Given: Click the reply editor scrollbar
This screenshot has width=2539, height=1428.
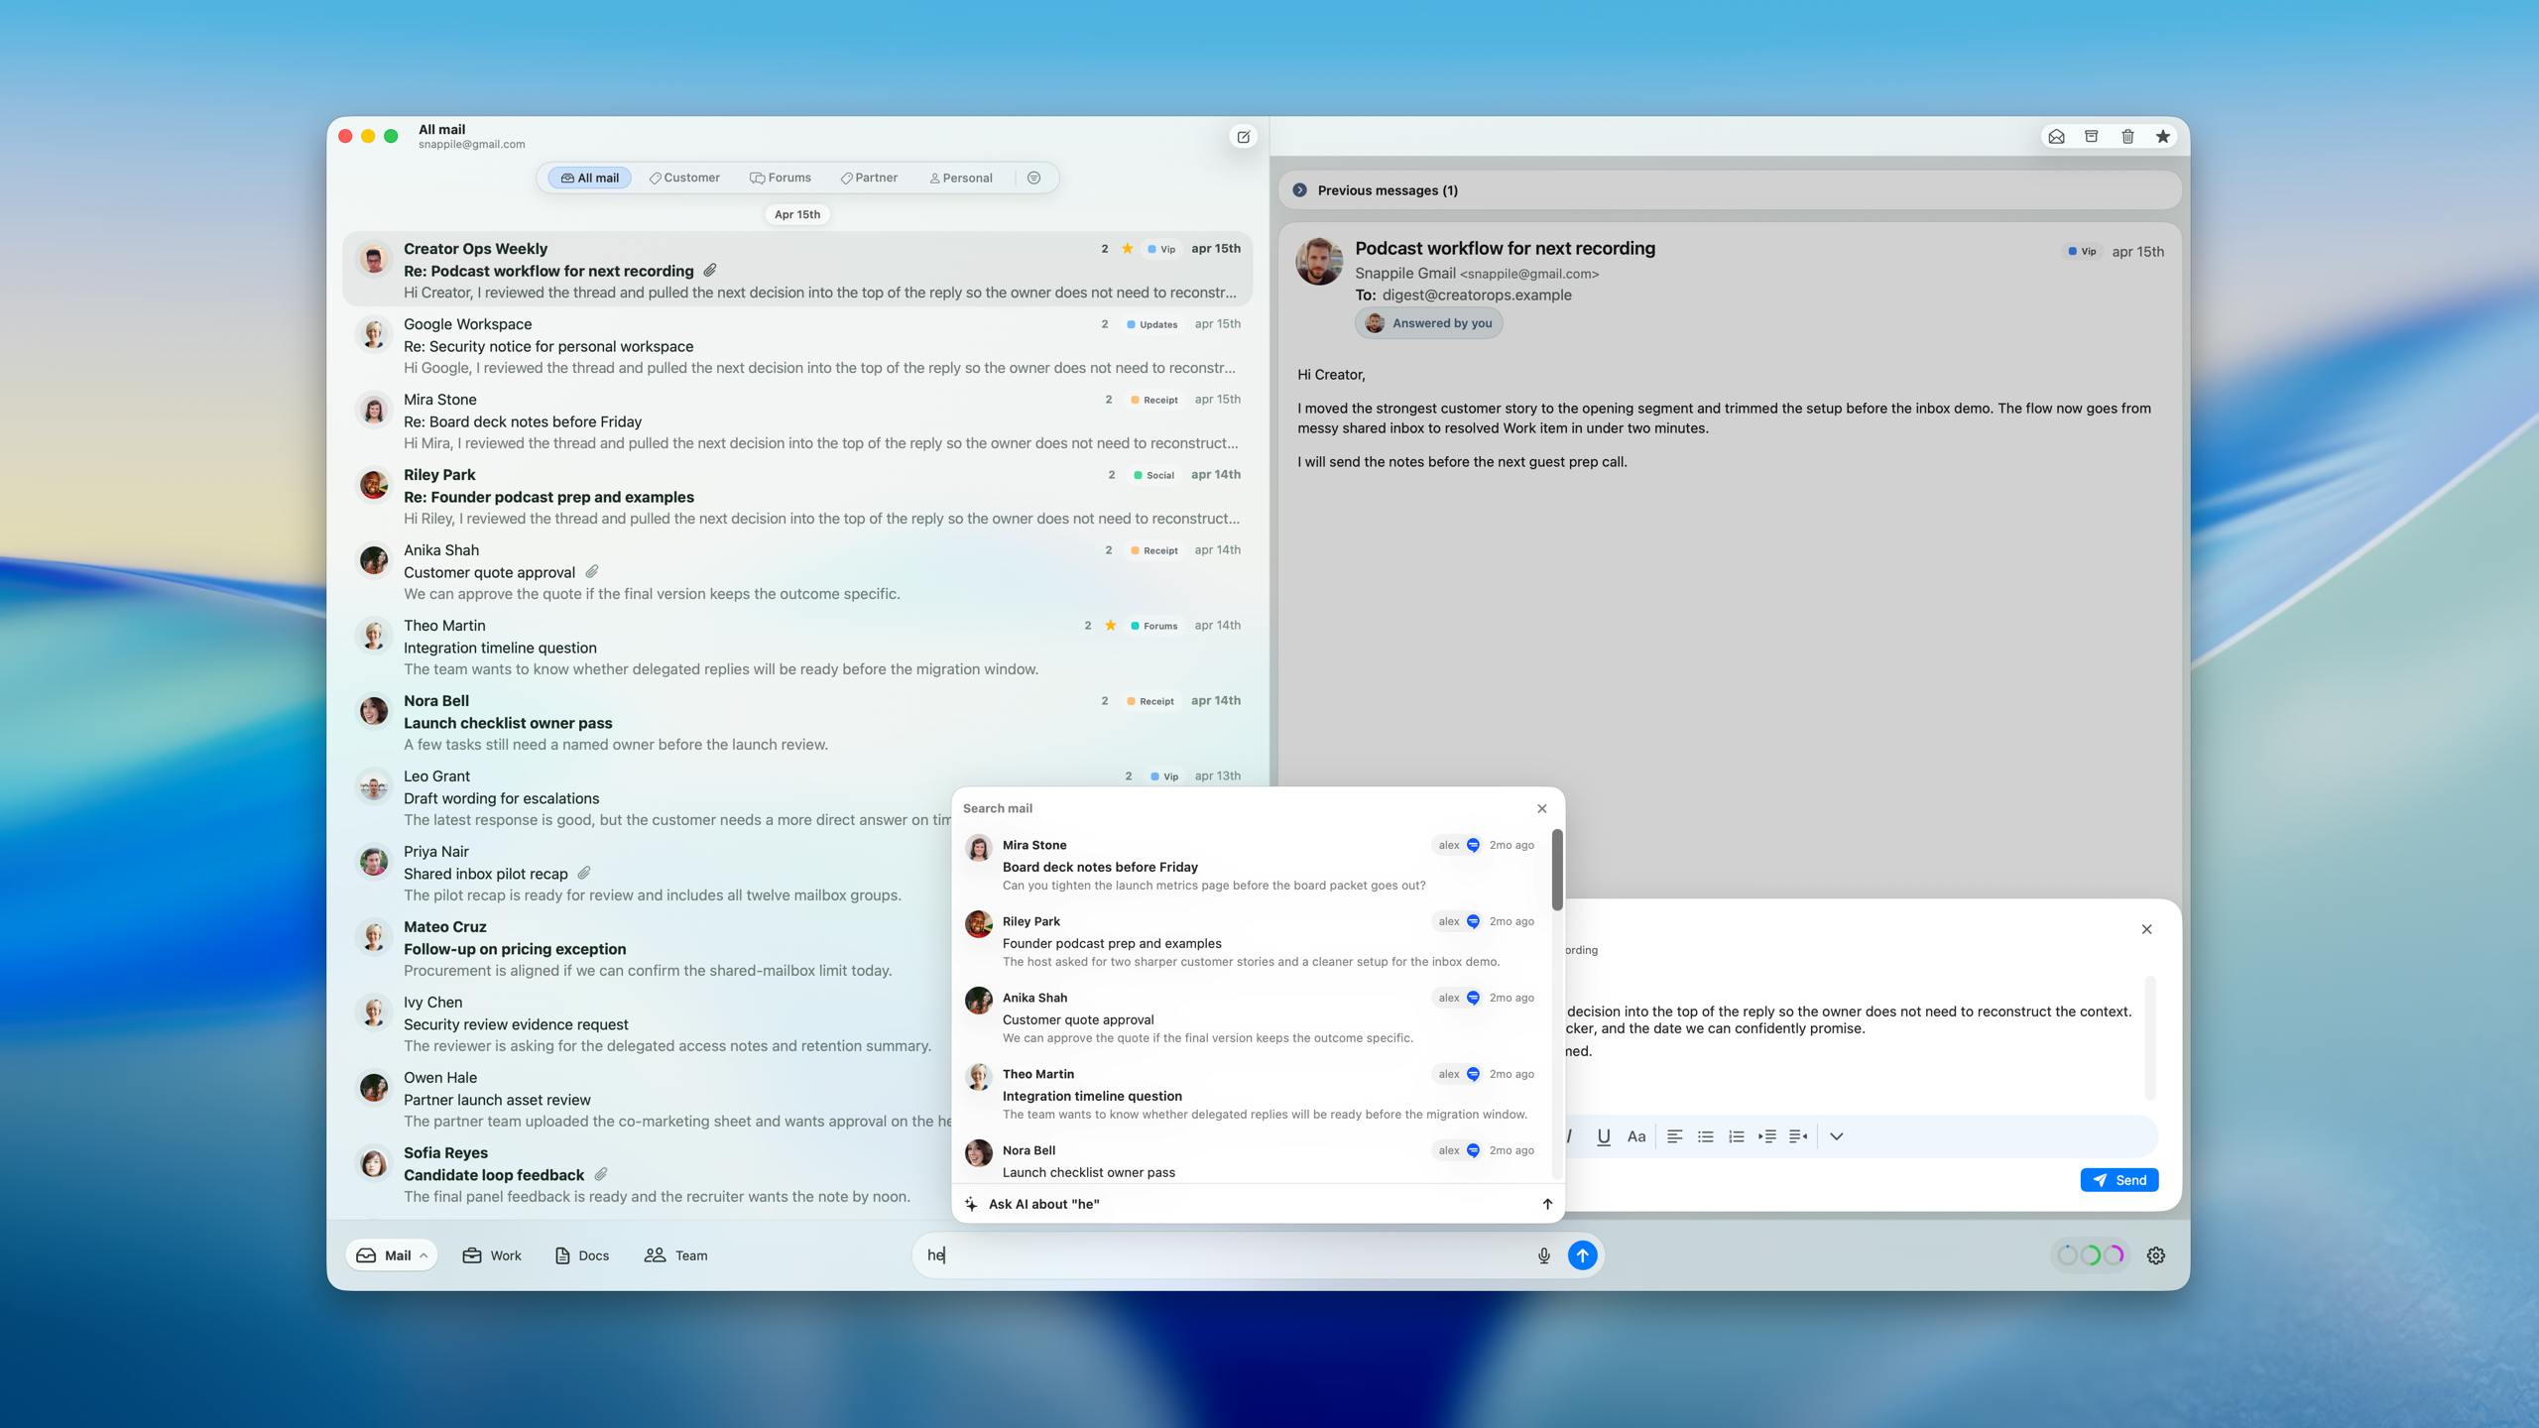Looking at the screenshot, I should click(x=2150, y=1037).
